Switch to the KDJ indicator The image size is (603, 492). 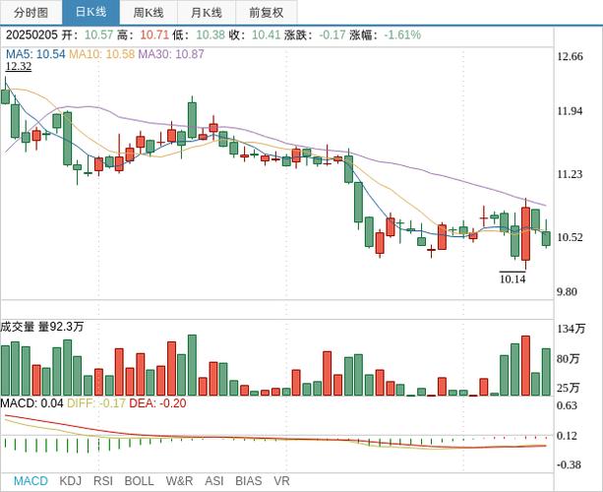click(70, 481)
